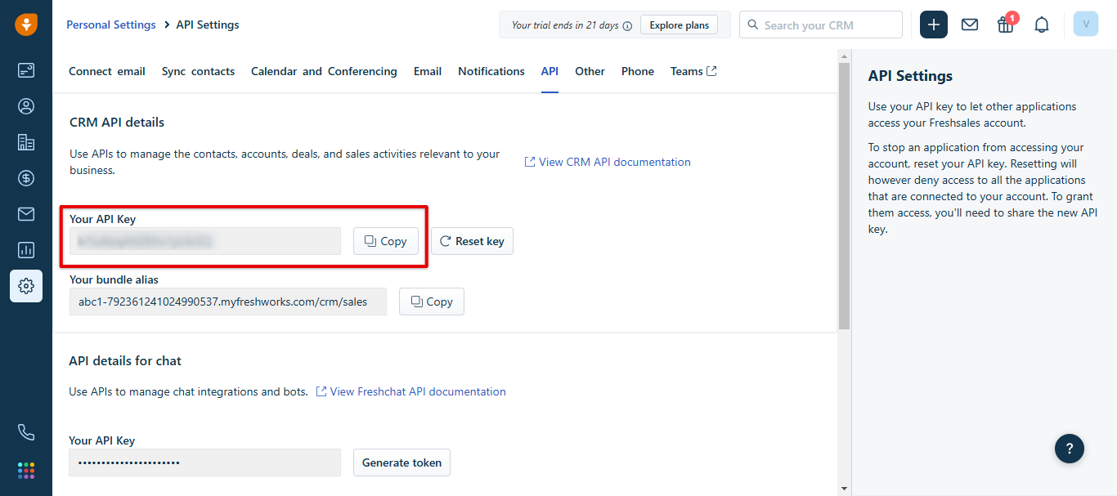Click the API Settings breadcrumb text
This screenshot has height=496, width=1117.
coord(208,25)
